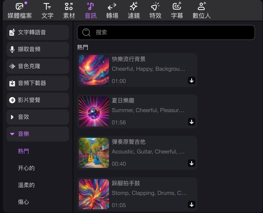Click the track title 跺腳拍手鼓

(126, 183)
